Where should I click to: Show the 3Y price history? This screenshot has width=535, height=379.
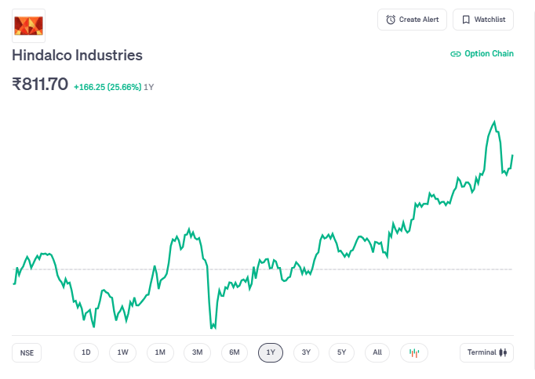(307, 352)
